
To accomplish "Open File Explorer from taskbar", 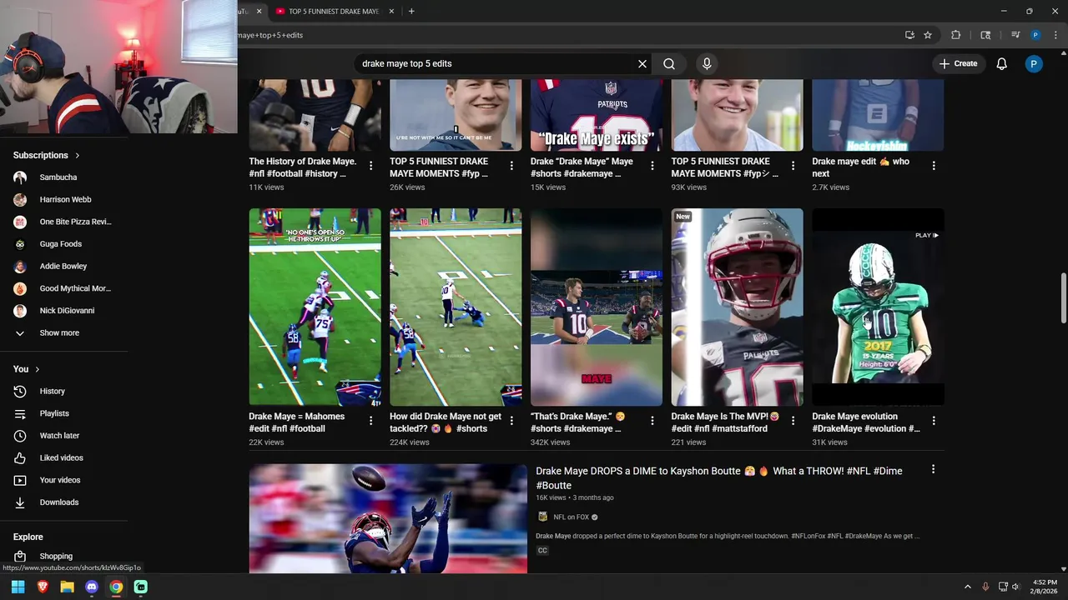I will (67, 587).
